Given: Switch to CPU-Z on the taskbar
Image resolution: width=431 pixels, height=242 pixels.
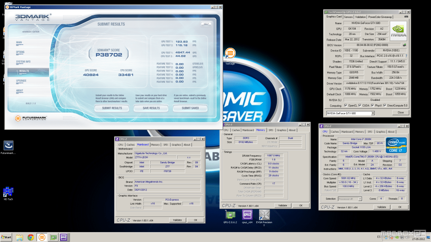Looking at the screenshot, I should pos(64,237).
